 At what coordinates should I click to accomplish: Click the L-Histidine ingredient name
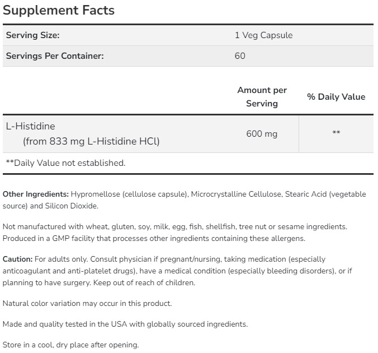30,127
